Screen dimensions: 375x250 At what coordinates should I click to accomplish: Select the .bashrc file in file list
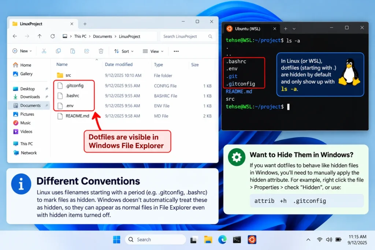[135, 96]
